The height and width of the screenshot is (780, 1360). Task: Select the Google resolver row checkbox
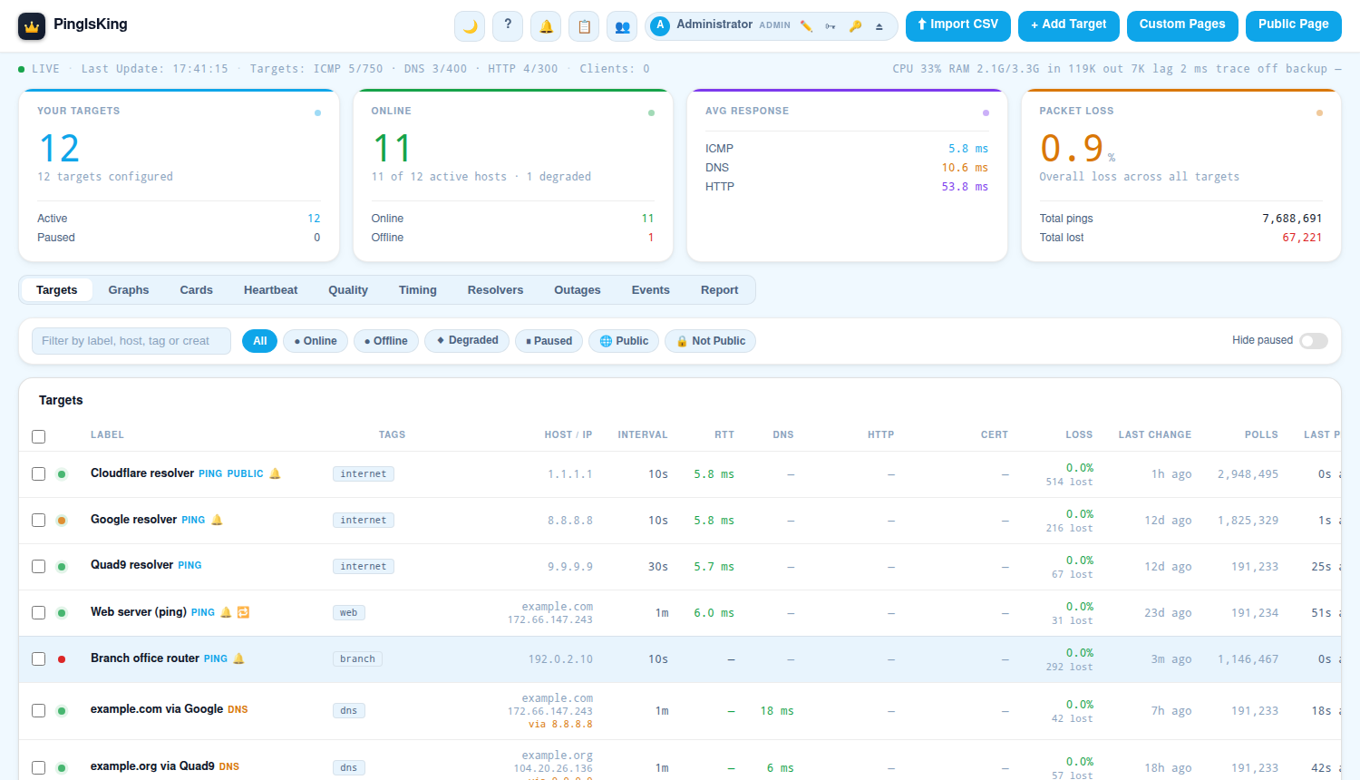pyautogui.click(x=38, y=520)
